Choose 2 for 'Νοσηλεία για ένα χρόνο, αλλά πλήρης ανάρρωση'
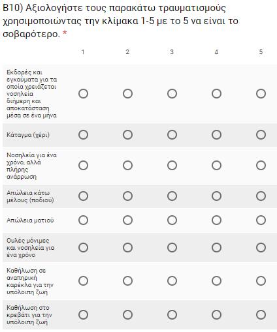 127,166
